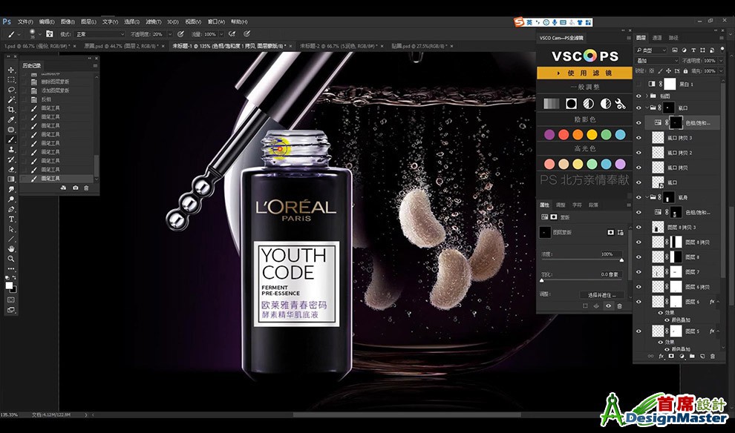Switch to the 原图.psd document tab
735x433 pixels.
point(122,46)
